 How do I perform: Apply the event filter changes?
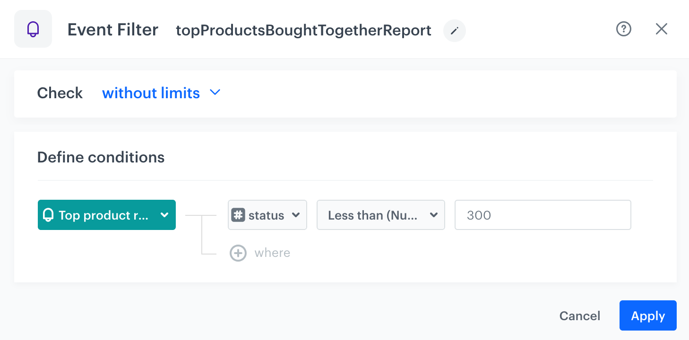click(648, 315)
